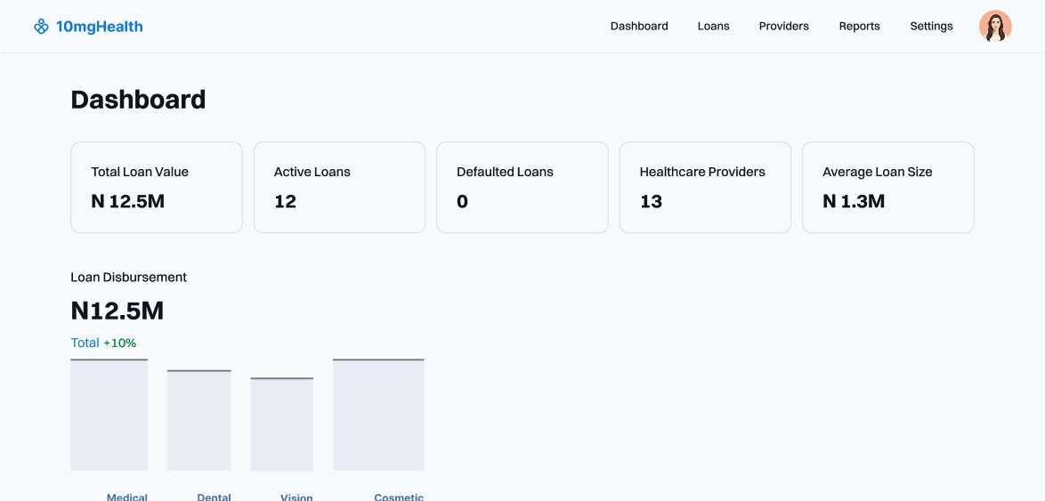Select the Healthcare Providers card

click(x=705, y=187)
